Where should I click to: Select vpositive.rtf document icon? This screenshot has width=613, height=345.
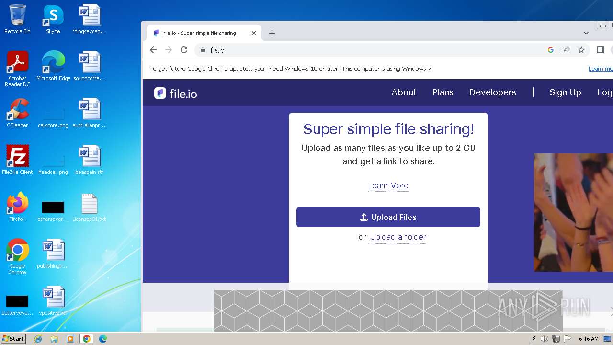click(53, 301)
